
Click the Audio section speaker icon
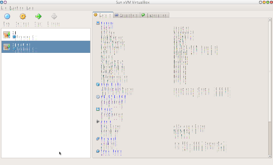click(x=98, y=121)
